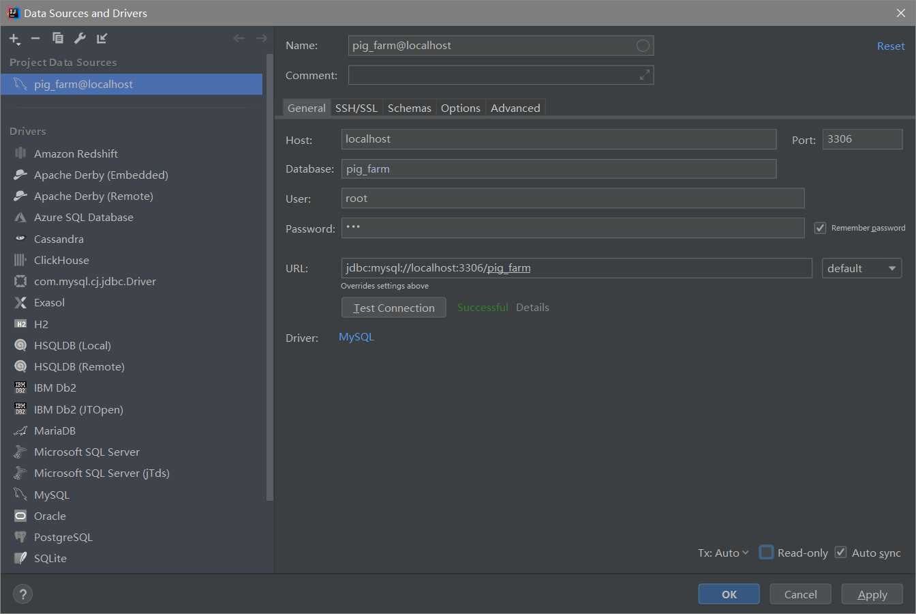Select Oracle driver
The height and width of the screenshot is (614, 916).
(x=132, y=516)
